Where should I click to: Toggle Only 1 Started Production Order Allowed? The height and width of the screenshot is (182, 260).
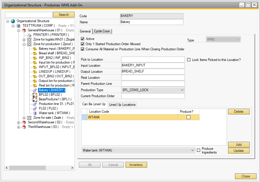pyautogui.click(x=83, y=44)
